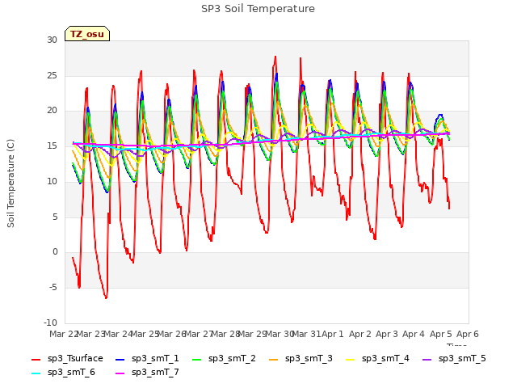The width and height of the screenshot is (517, 388).
Task: Click the 30 y-axis tick label
Action: pos(52,40)
